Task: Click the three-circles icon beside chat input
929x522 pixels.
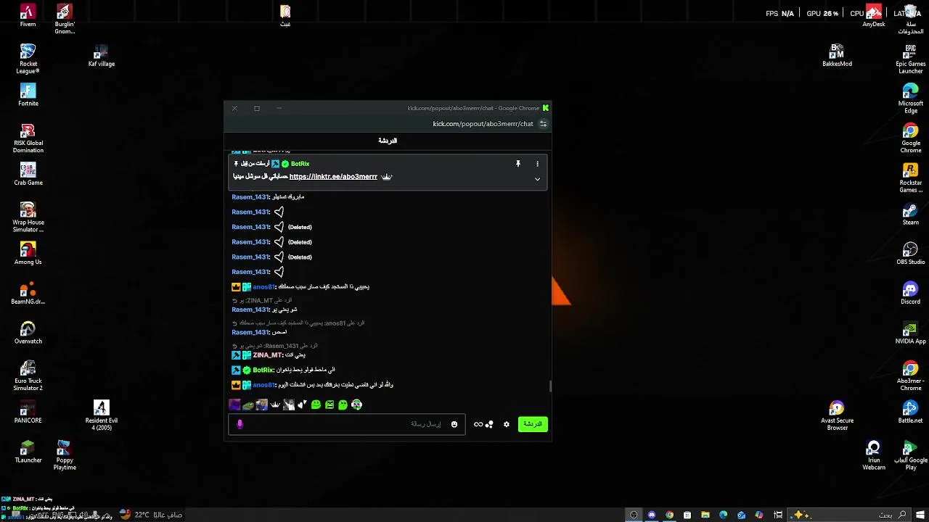Action: 490,424
